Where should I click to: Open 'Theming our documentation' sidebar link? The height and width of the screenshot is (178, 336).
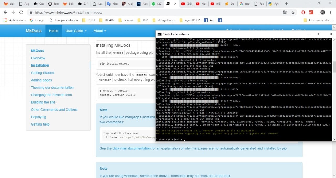52,87
